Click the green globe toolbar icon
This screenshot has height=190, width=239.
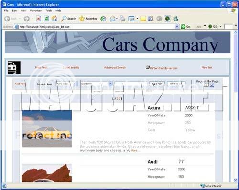click(x=167, y=19)
